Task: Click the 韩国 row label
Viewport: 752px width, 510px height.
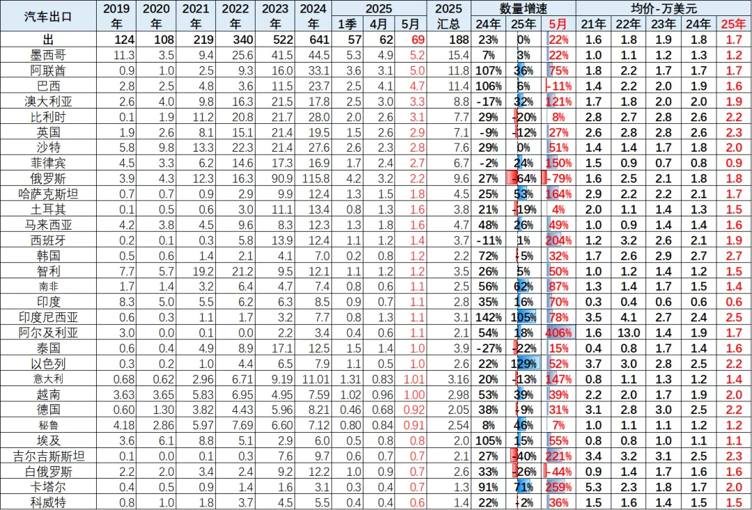Action: (x=47, y=255)
